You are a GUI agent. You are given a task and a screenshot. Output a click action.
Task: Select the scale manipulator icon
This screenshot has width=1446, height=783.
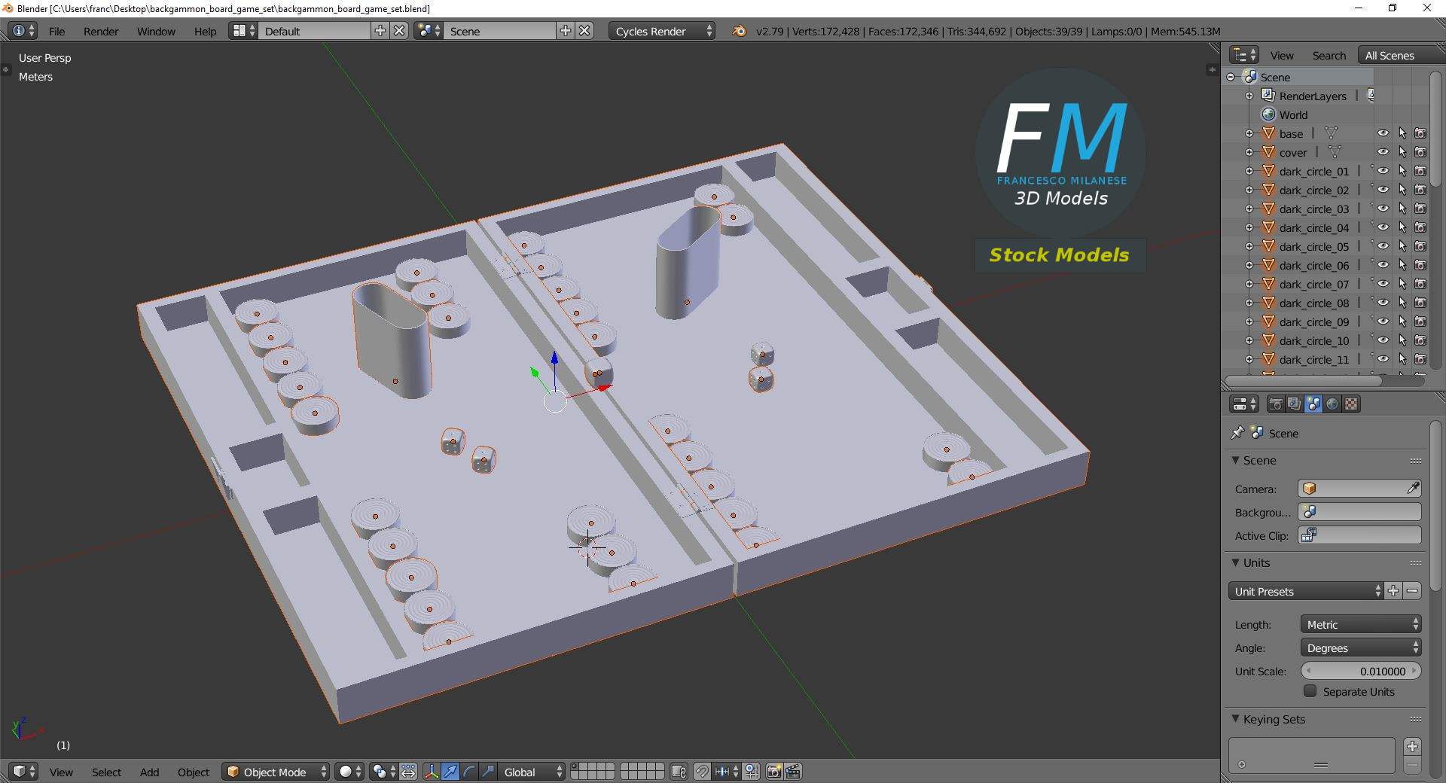(487, 772)
